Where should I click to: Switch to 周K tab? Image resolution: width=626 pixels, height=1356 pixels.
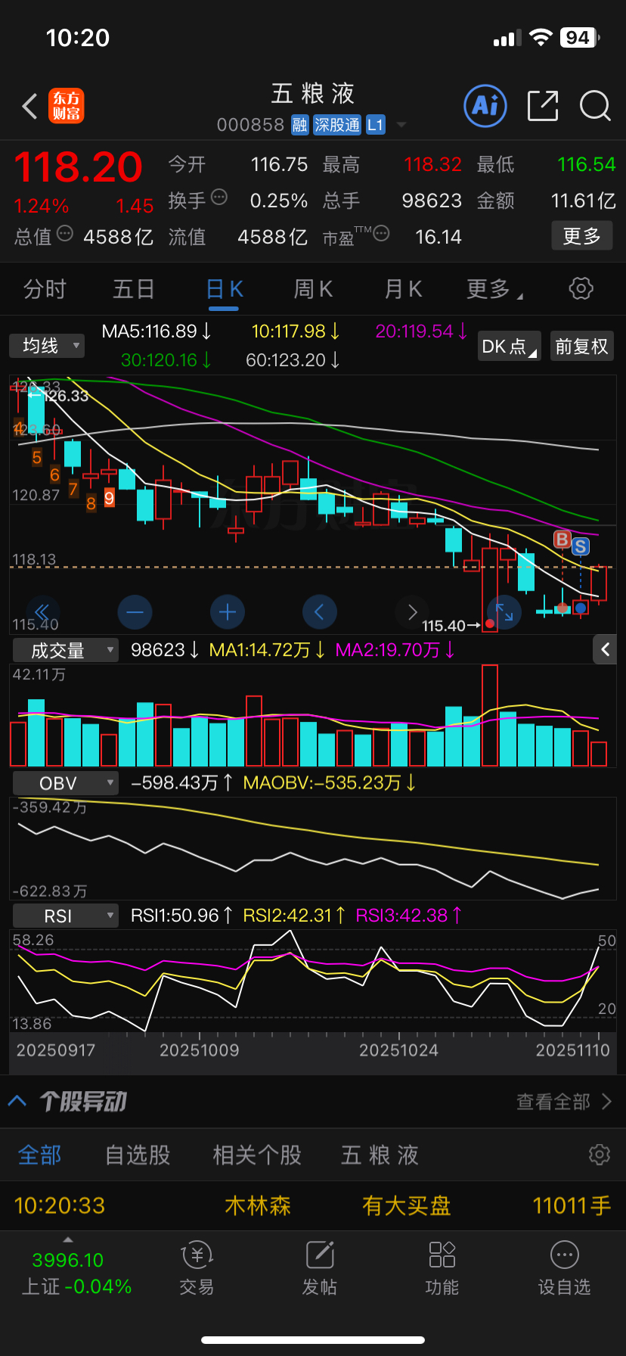click(313, 288)
